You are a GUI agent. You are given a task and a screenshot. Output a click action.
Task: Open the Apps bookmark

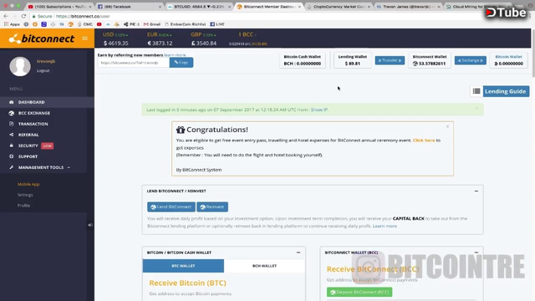click(12, 24)
